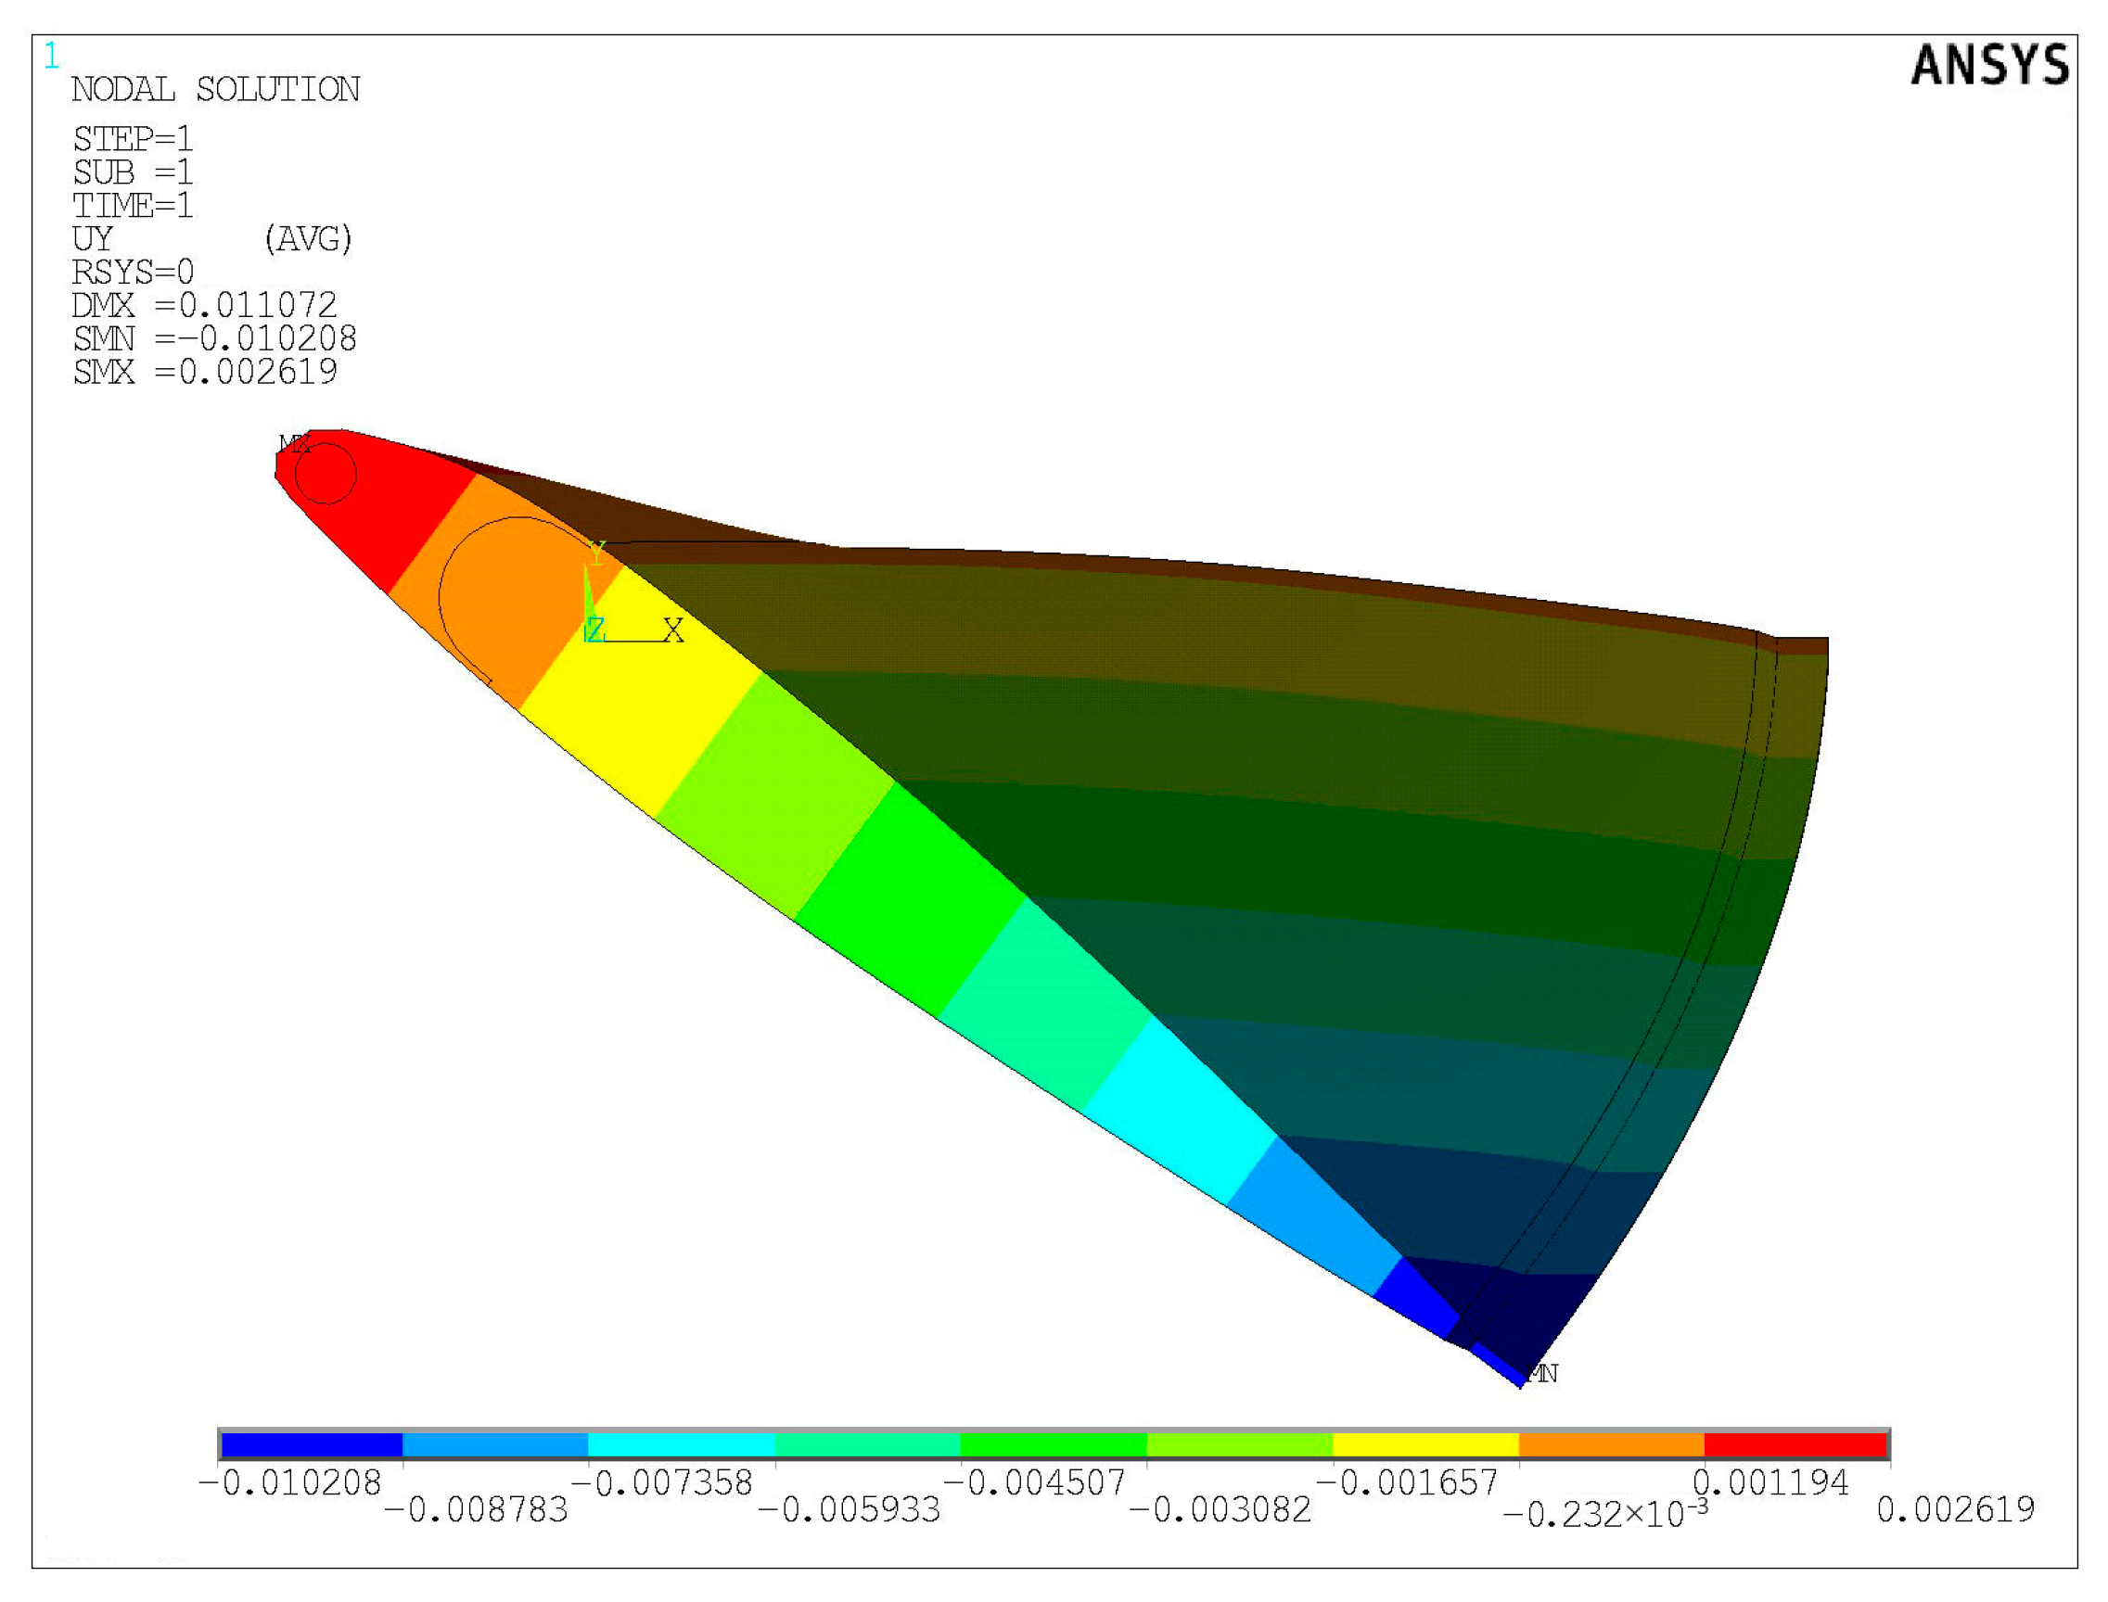Click the -0.004507 legend value label
2108x1602 pixels.
(x=1034, y=1482)
